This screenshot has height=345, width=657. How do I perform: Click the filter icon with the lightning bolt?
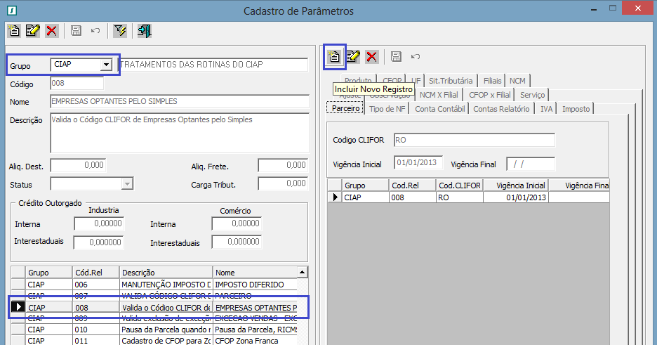pos(120,30)
